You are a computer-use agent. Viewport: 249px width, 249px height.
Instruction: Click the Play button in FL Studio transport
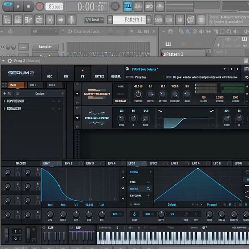18,7
